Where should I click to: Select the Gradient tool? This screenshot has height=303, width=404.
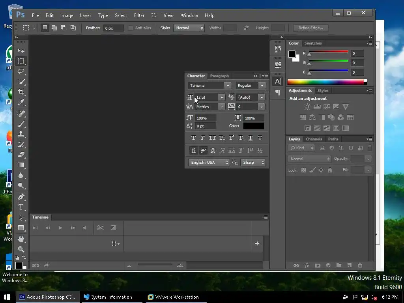click(21, 165)
